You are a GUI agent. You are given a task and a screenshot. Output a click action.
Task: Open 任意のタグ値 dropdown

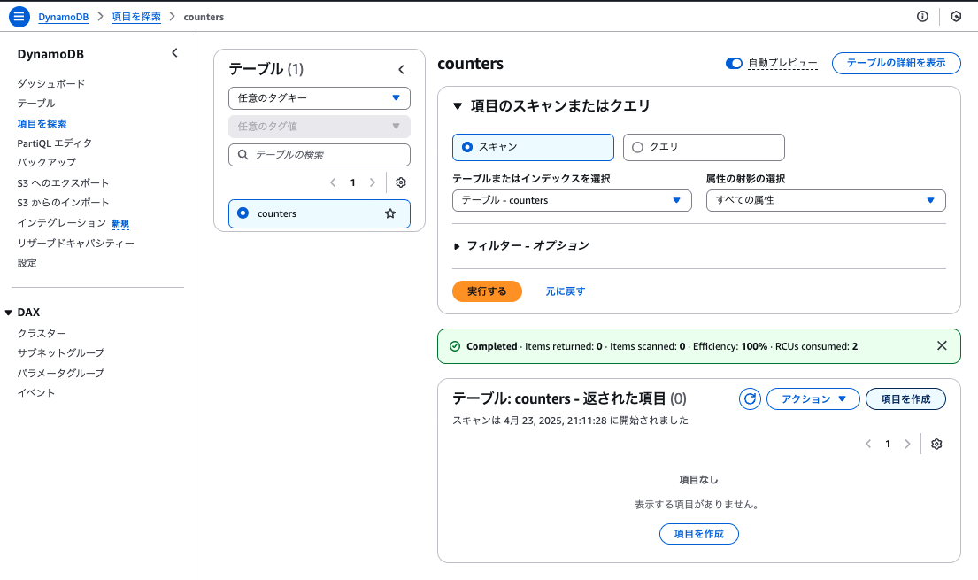[x=320, y=126]
